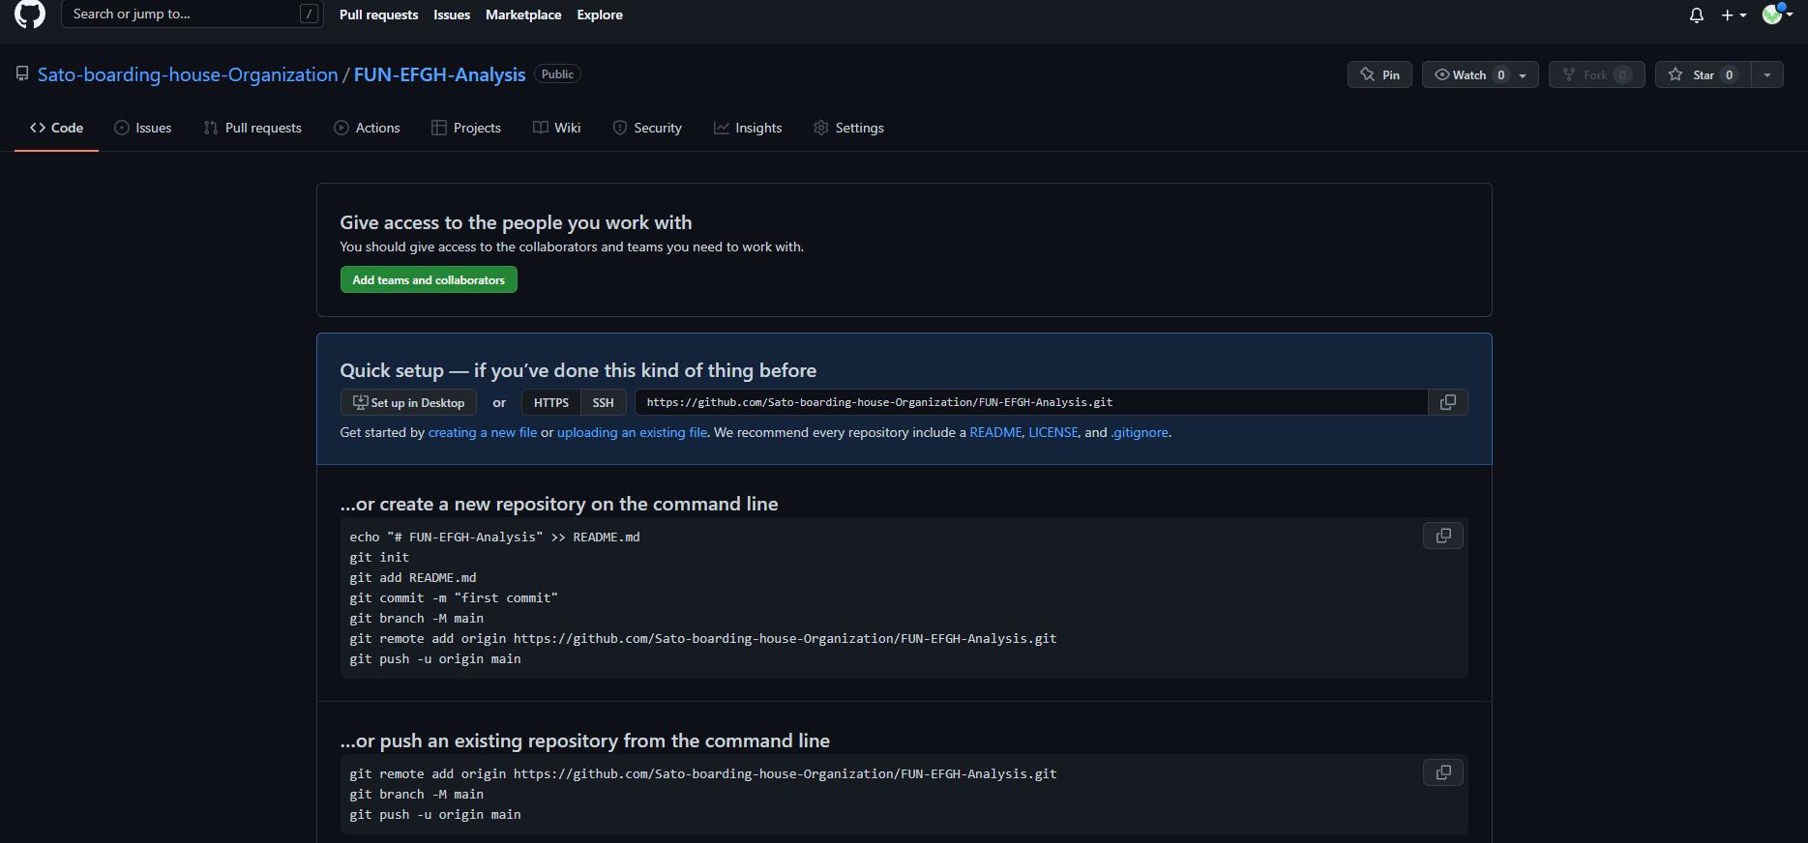
Task: Expand the plus-sign create menu
Action: (1733, 15)
